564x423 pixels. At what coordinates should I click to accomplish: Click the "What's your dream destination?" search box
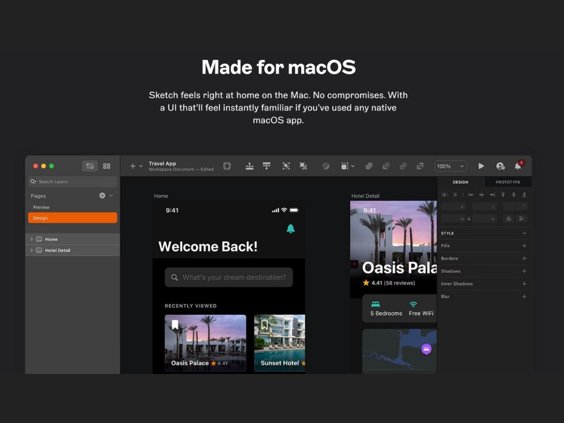pos(229,277)
